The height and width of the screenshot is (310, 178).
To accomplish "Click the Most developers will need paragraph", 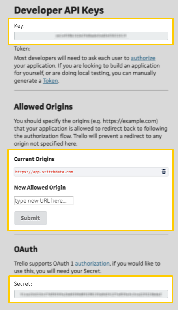I will click(x=87, y=69).
